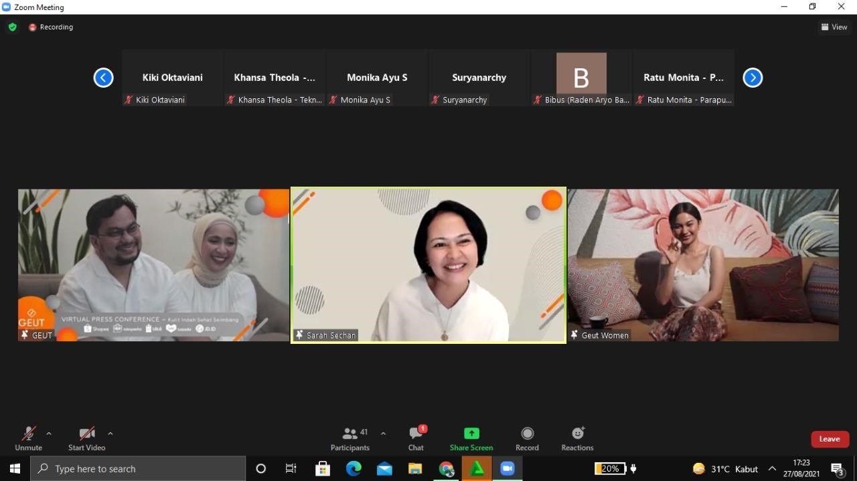Open the Zoom app icon in the taskbar
Image resolution: width=857 pixels, height=481 pixels.
click(507, 468)
